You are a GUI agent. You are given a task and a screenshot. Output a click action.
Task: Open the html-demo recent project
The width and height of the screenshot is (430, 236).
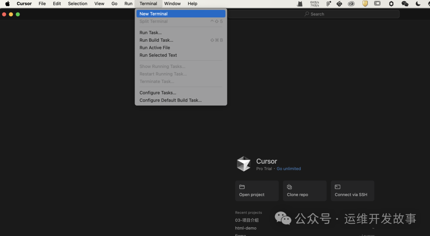pos(245,228)
